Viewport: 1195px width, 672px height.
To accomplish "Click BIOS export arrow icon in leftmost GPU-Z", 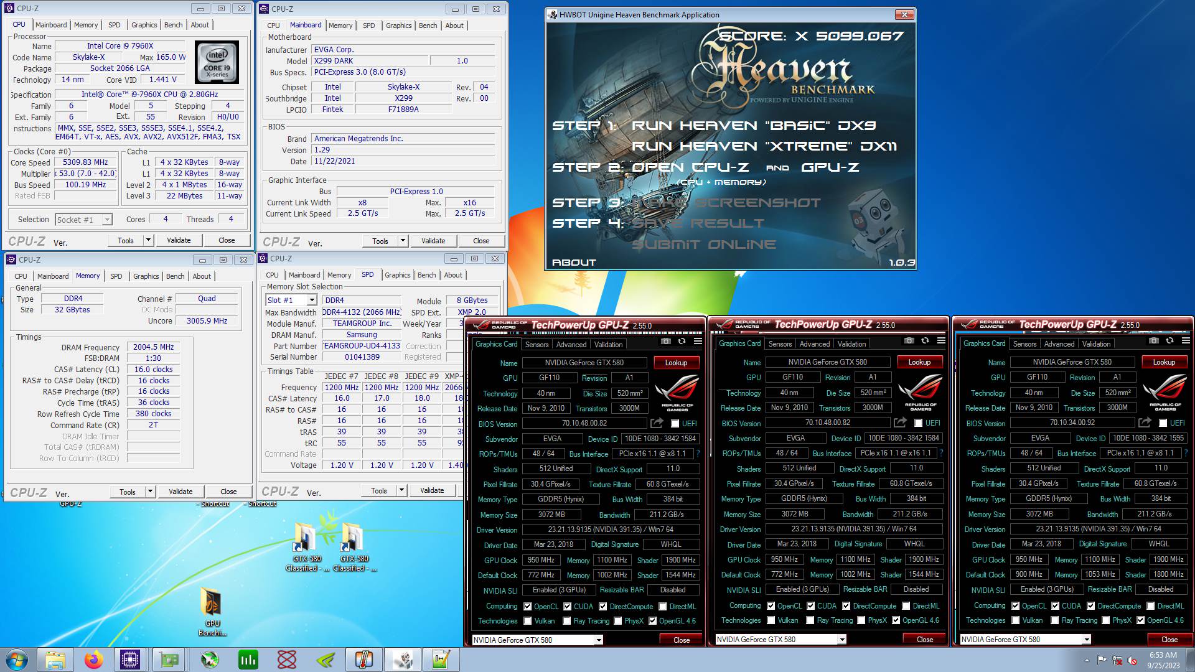I will pyautogui.click(x=657, y=423).
